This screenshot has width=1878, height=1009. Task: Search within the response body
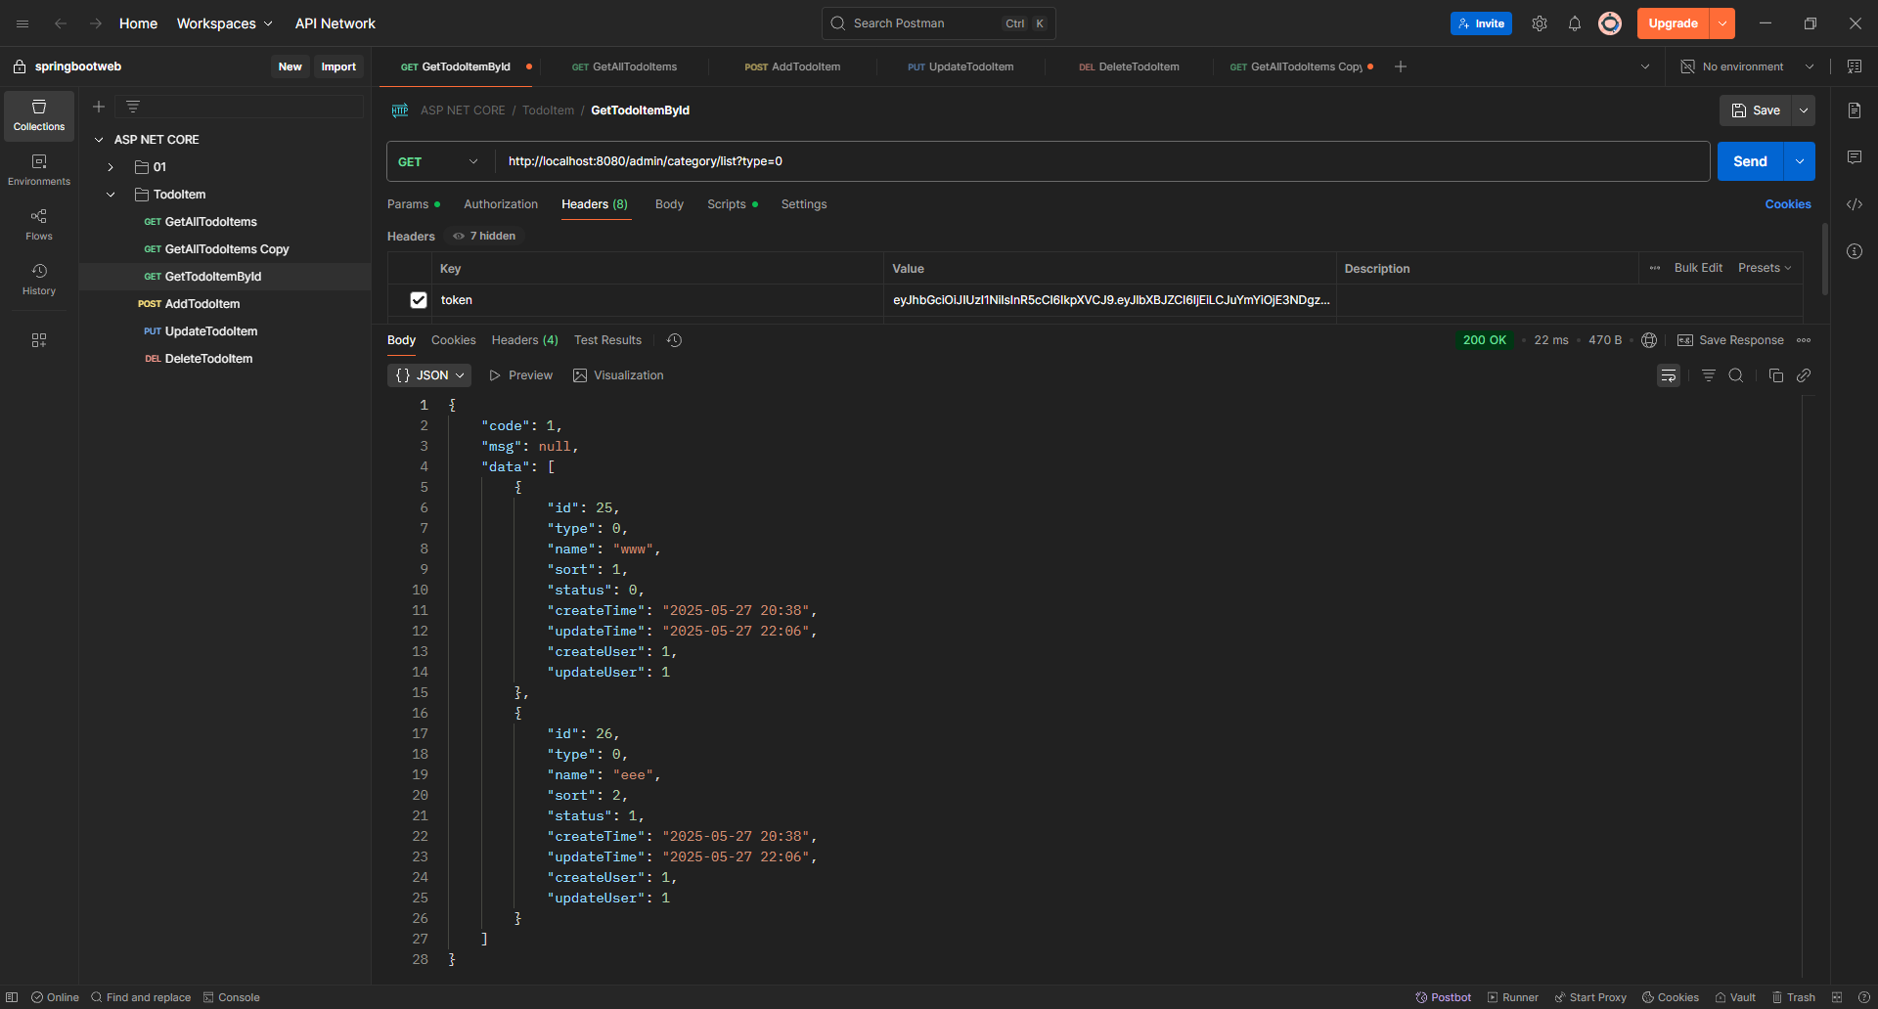coord(1735,375)
